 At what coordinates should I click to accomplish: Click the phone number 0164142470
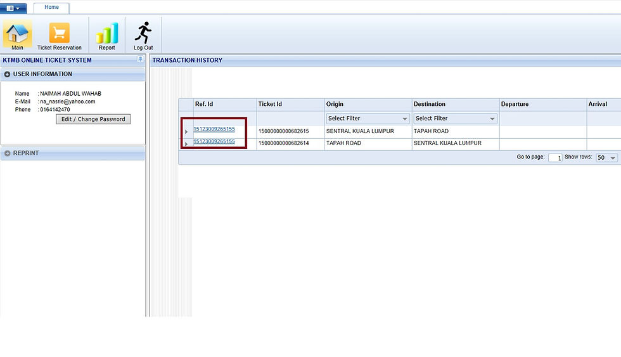click(55, 109)
